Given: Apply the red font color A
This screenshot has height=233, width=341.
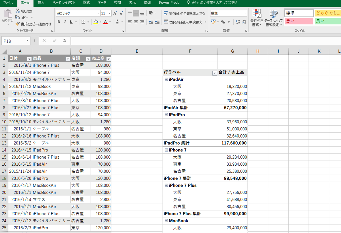Looking at the screenshot, I should [x=106, y=22].
